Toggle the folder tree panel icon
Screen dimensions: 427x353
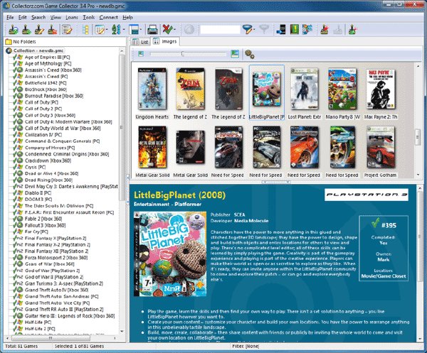(x=86, y=29)
